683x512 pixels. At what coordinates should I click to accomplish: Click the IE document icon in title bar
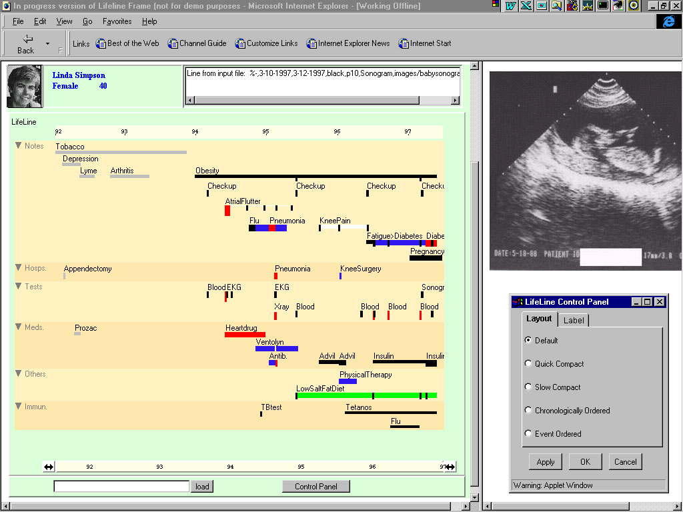[6, 6]
